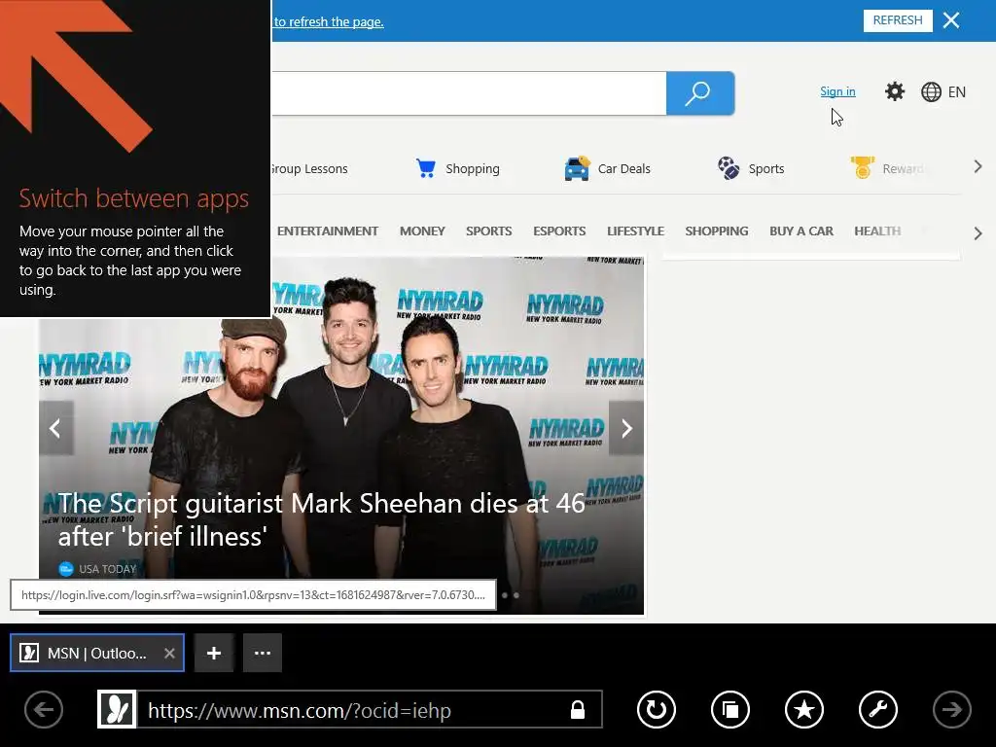Dismiss the blue notification bar
This screenshot has height=747, width=996.
click(951, 20)
